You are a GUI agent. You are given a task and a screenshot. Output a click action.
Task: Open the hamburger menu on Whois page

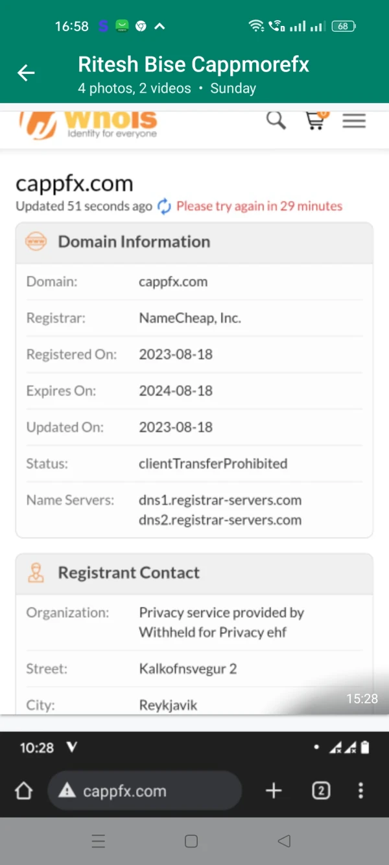354,121
